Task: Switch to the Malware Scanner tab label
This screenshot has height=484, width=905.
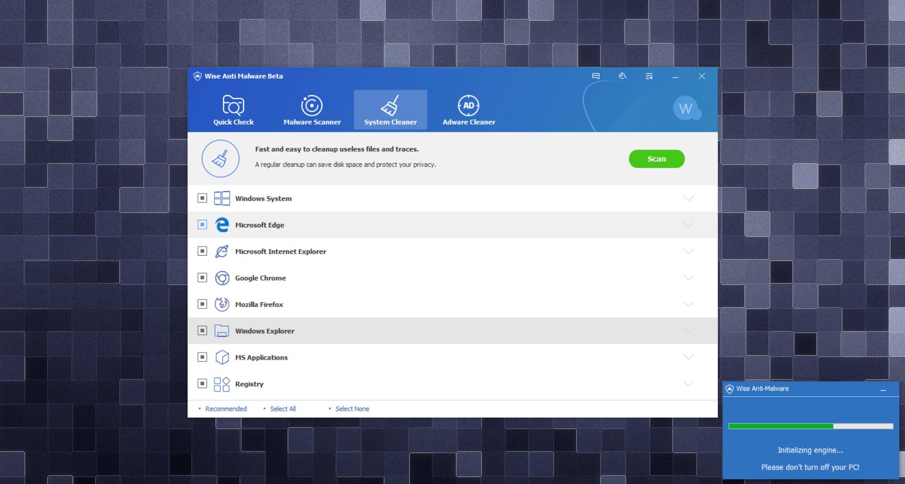Action: 312,122
